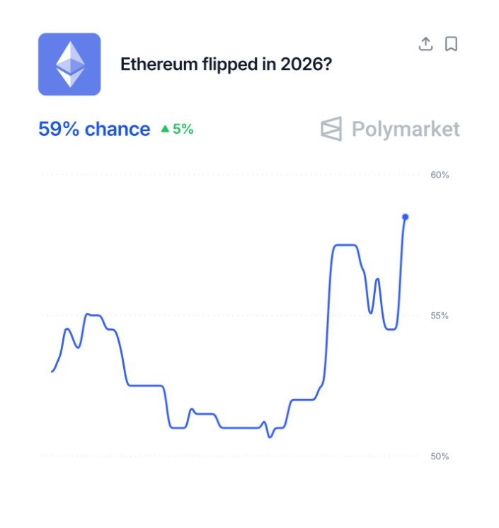Select the green '5%' change value
Screen dimensions: 499x528
tap(183, 129)
